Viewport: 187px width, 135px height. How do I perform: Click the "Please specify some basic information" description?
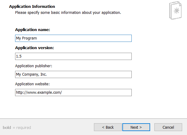coord(68,12)
